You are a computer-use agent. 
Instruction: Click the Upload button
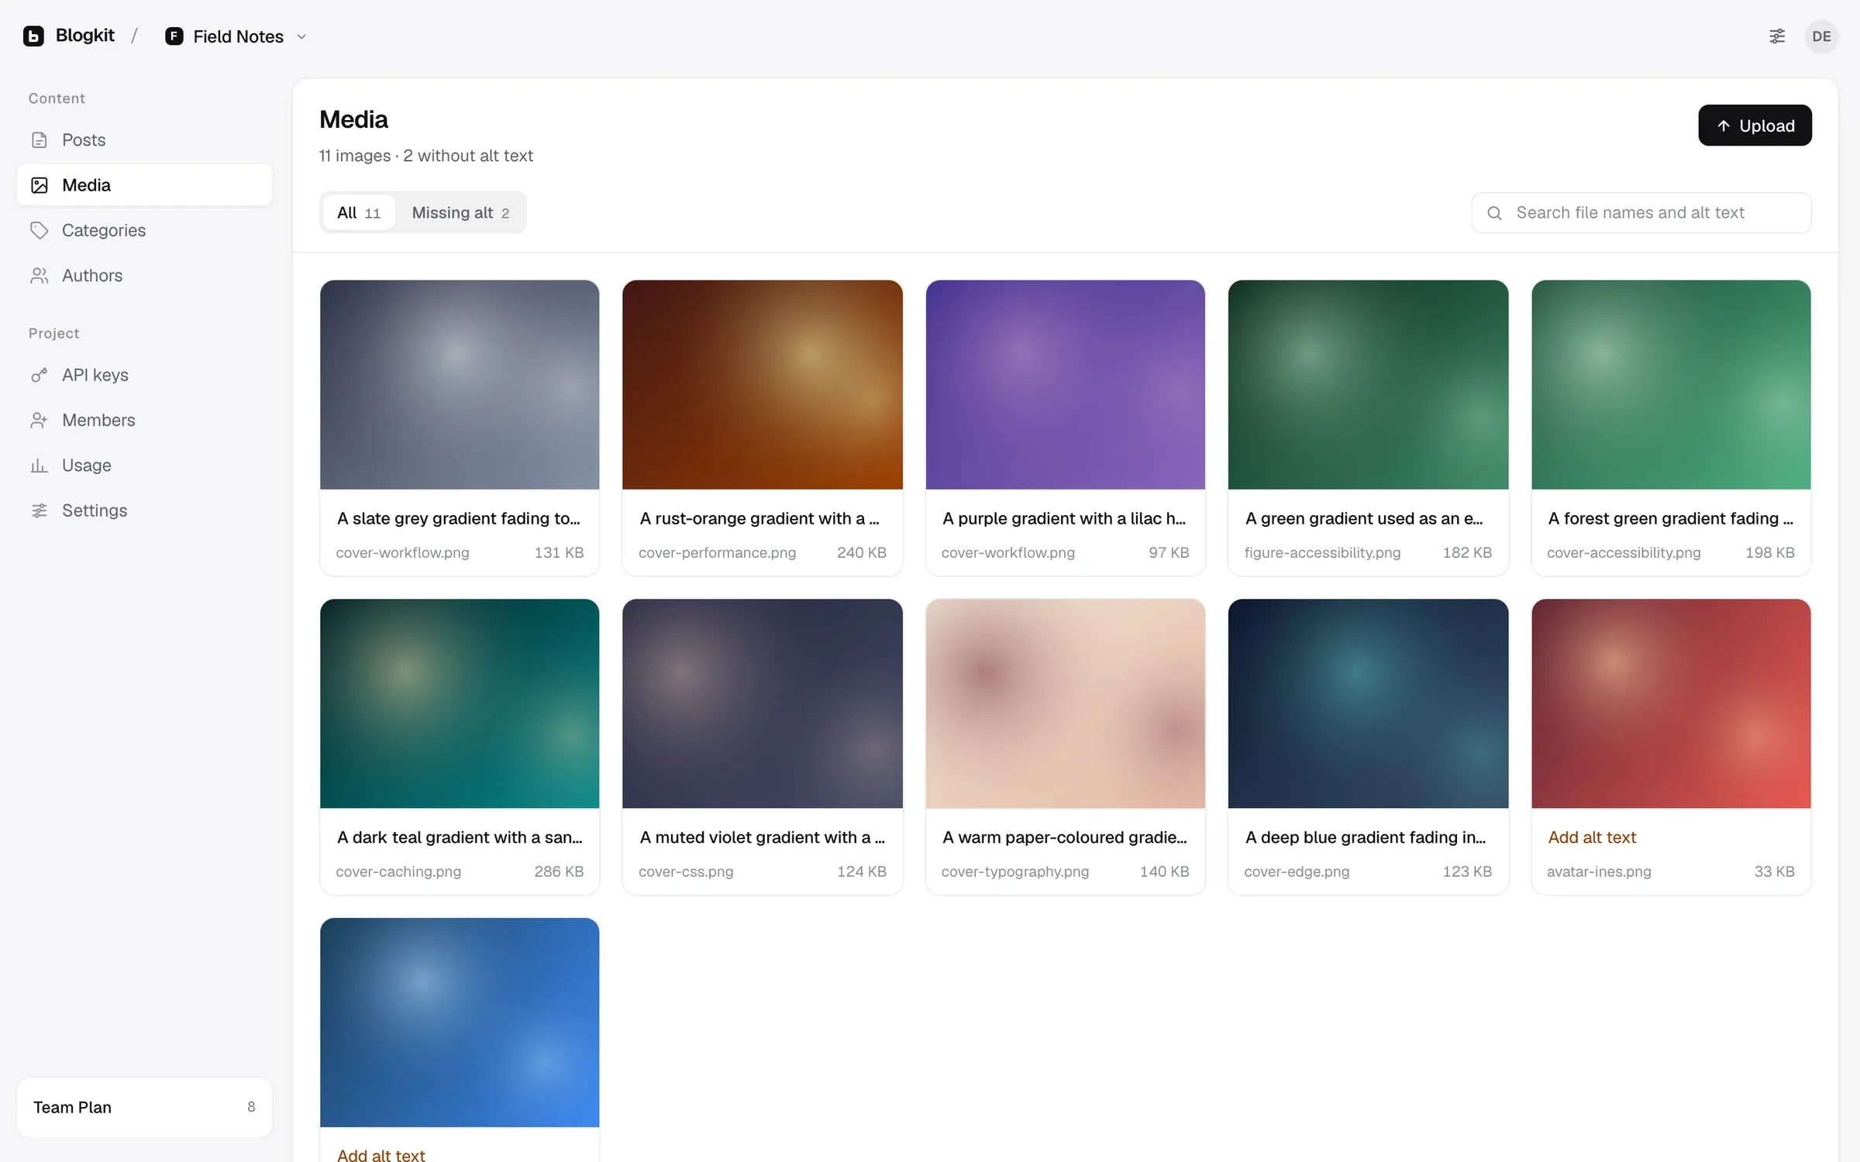(x=1755, y=125)
